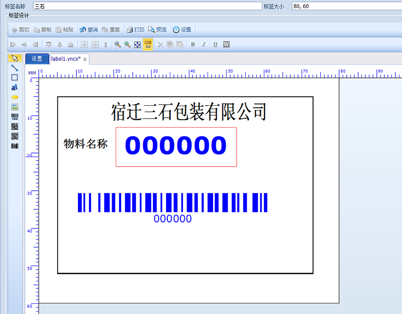
Task: Select the pointer arrow tool
Action: pos(15,58)
